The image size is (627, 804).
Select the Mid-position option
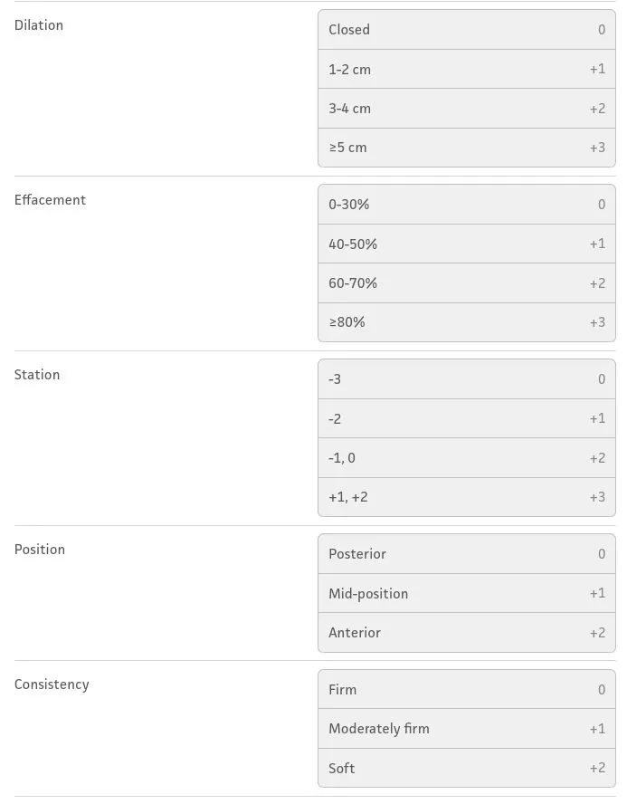(x=466, y=593)
